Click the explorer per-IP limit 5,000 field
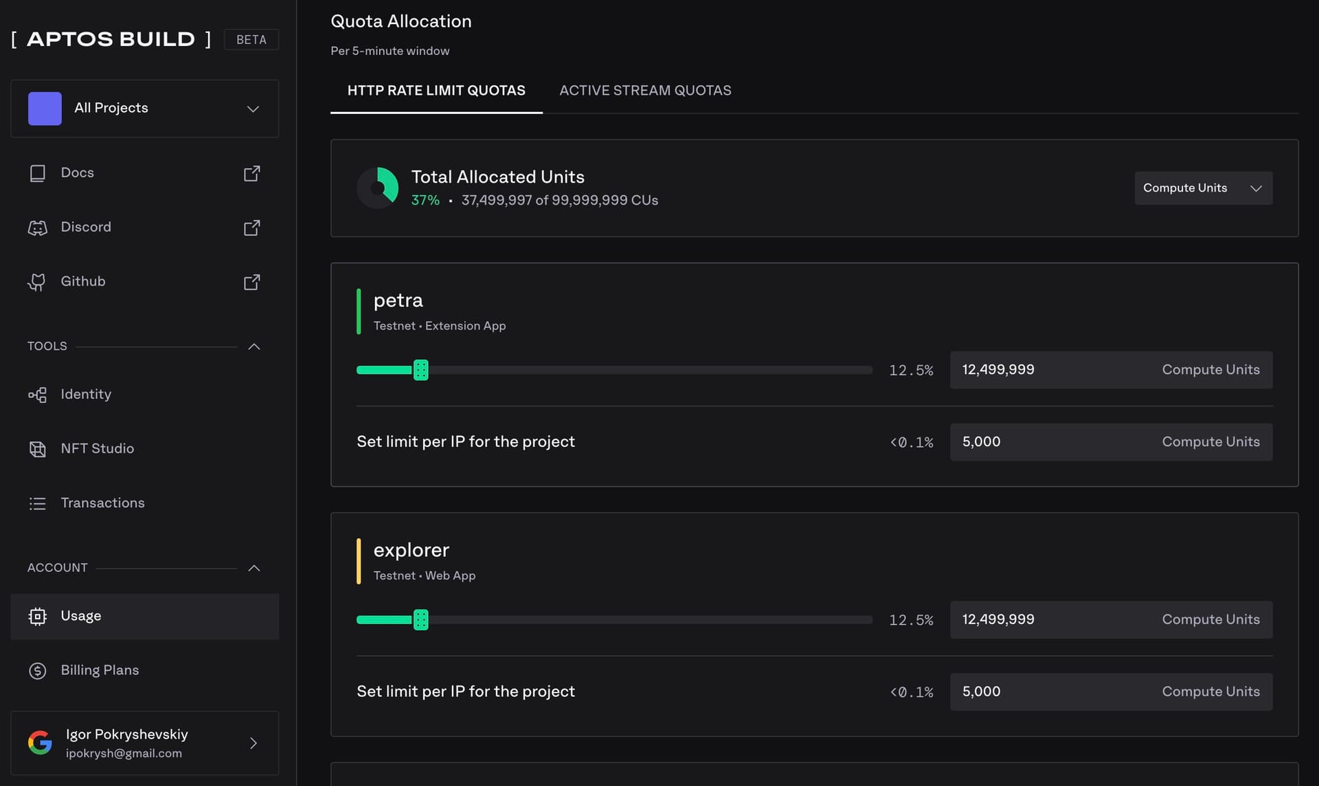The image size is (1319, 786). pos(1111,692)
